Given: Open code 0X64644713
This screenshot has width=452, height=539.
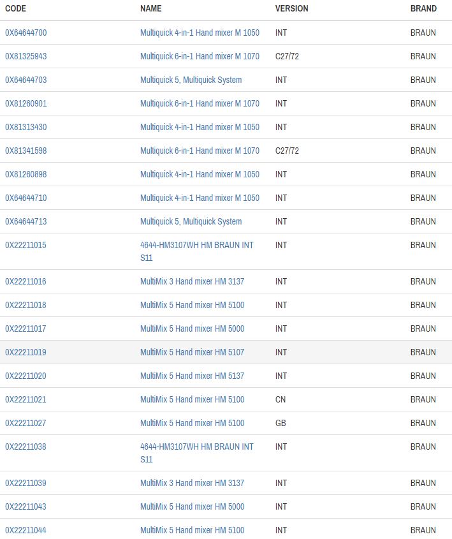Looking at the screenshot, I should [26, 221].
